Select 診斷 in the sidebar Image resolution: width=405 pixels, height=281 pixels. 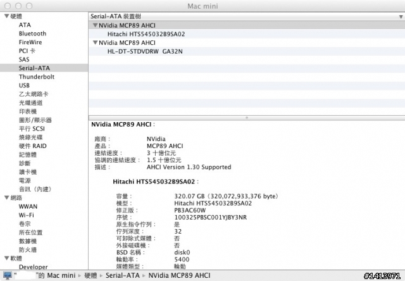tap(25, 163)
